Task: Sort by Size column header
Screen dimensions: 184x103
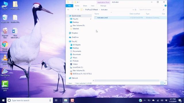Action: (x=163, y=14)
